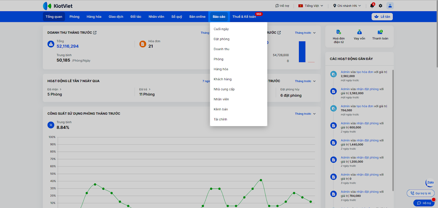Click the Vay vốn icon
The image size is (438, 208).
[x=359, y=32]
